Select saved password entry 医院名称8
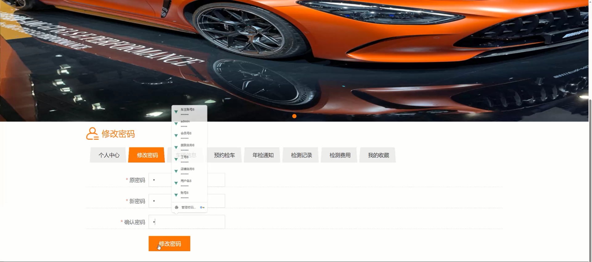 click(x=189, y=147)
